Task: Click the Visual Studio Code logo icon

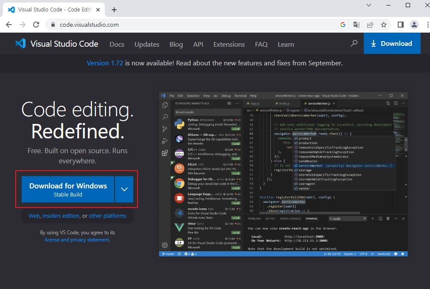Action: pos(20,44)
